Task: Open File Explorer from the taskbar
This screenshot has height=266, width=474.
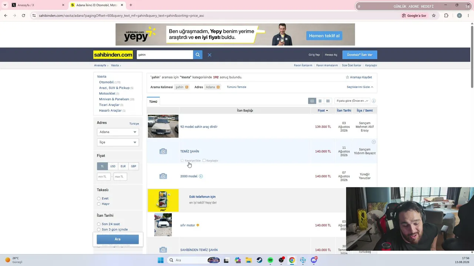Action: [248, 260]
